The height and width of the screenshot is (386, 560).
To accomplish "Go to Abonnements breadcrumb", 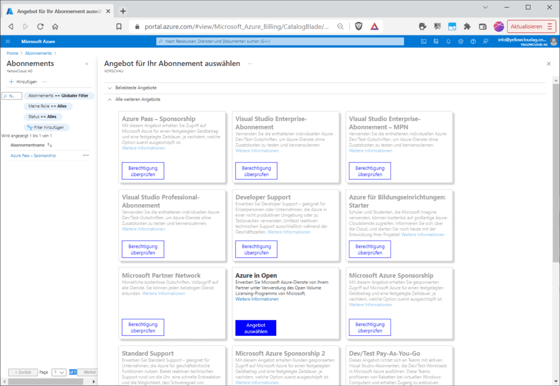I will tap(38, 53).
